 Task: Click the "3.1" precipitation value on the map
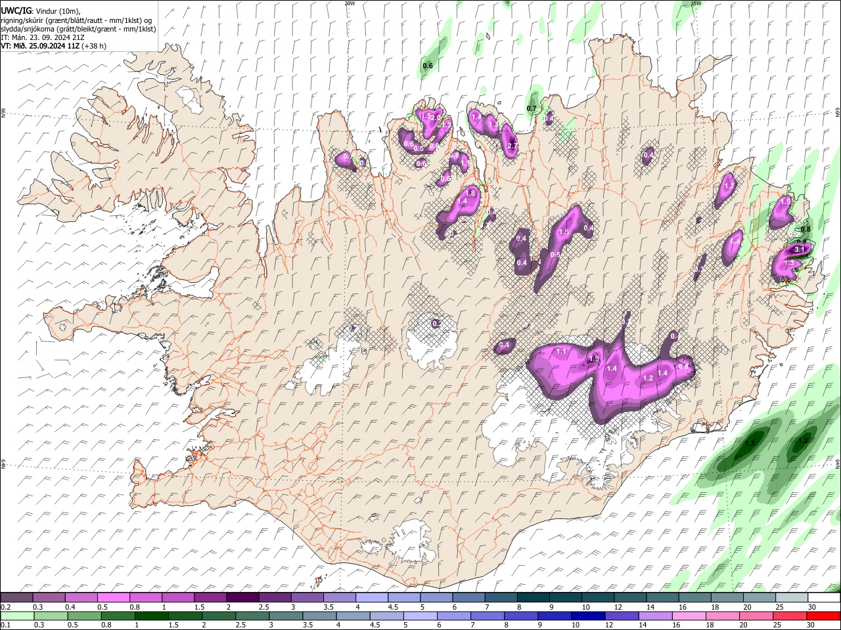[800, 250]
